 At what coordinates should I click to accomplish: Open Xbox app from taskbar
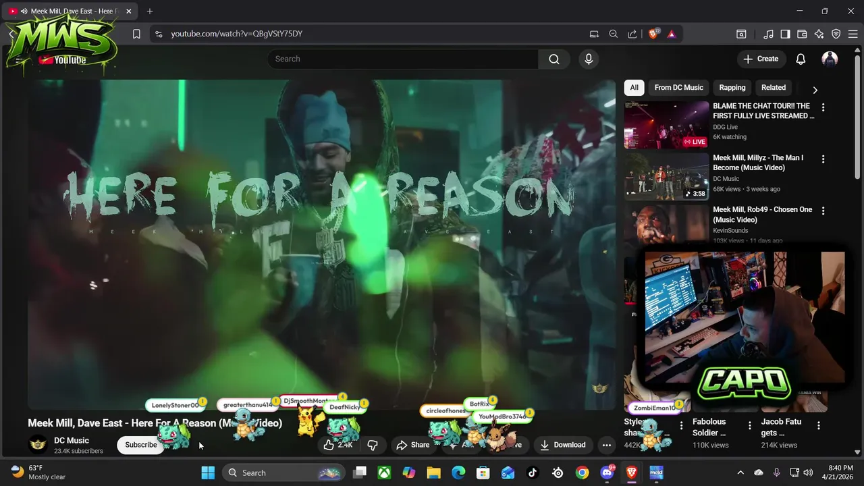click(x=384, y=473)
